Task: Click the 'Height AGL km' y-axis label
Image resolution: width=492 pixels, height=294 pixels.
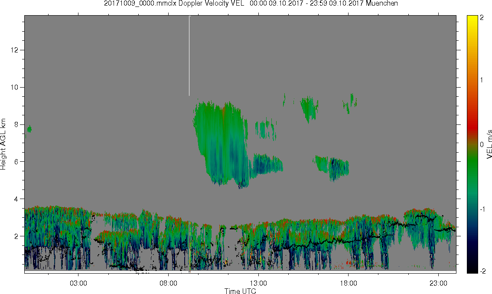Action: click(3, 144)
